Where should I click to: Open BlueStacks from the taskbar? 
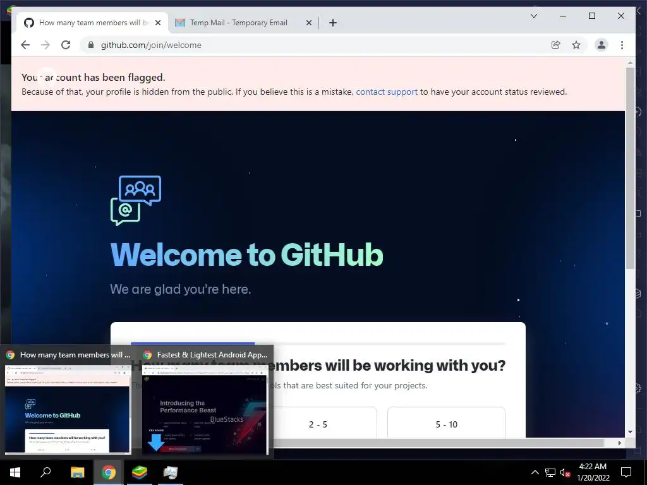140,472
